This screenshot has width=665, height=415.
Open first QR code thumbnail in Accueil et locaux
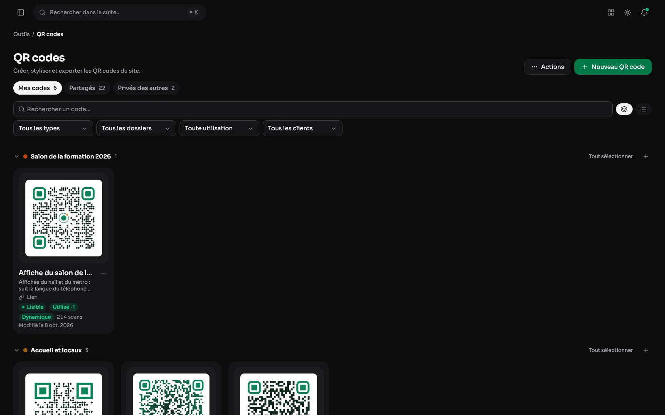pos(64,394)
